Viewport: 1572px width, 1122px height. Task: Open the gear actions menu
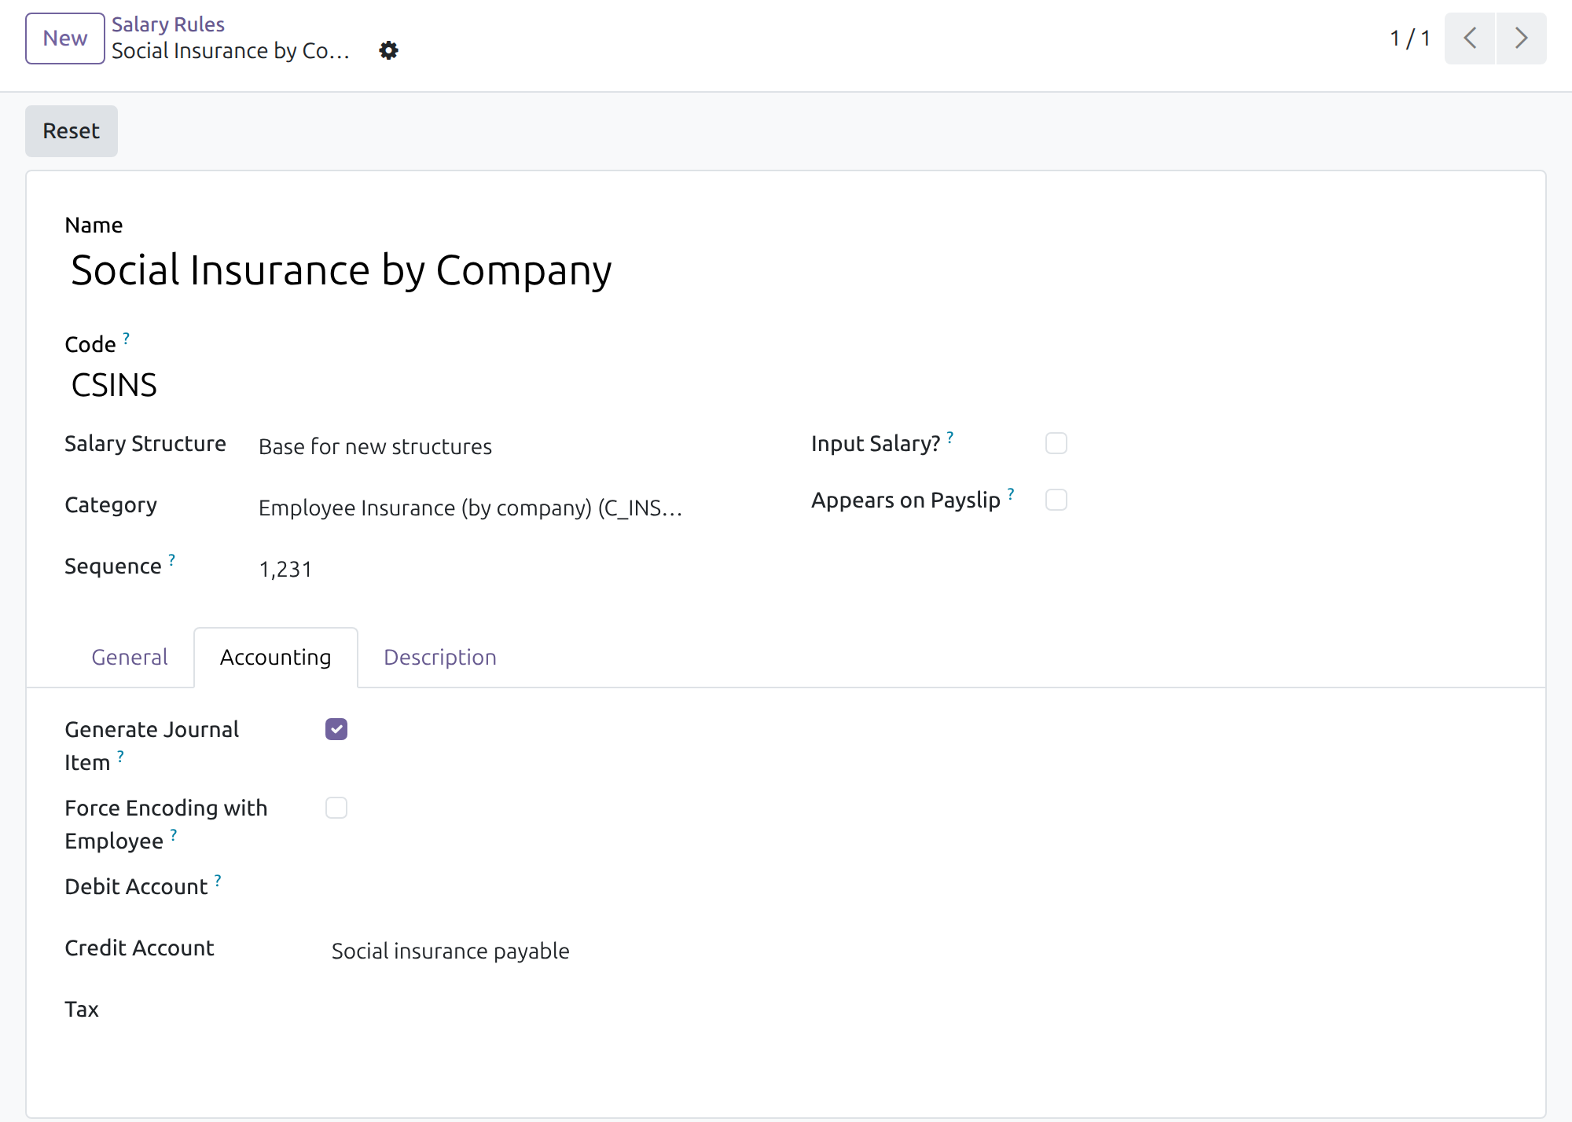pyautogui.click(x=388, y=50)
